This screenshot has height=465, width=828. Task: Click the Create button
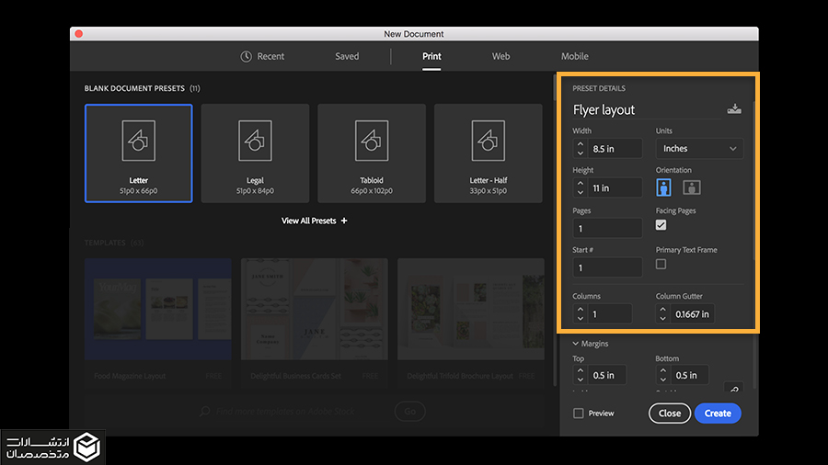click(x=718, y=414)
